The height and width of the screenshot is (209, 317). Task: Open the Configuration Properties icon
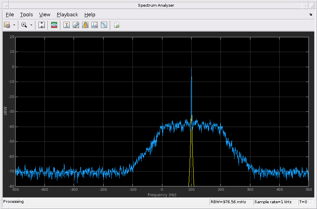click(x=7, y=25)
